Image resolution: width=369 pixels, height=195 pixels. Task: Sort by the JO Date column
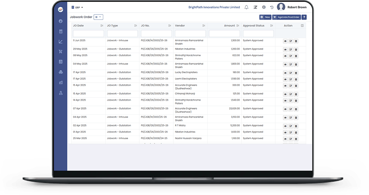coord(102,26)
